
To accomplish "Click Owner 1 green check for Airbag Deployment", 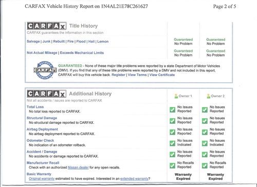I will pos(172,132).
